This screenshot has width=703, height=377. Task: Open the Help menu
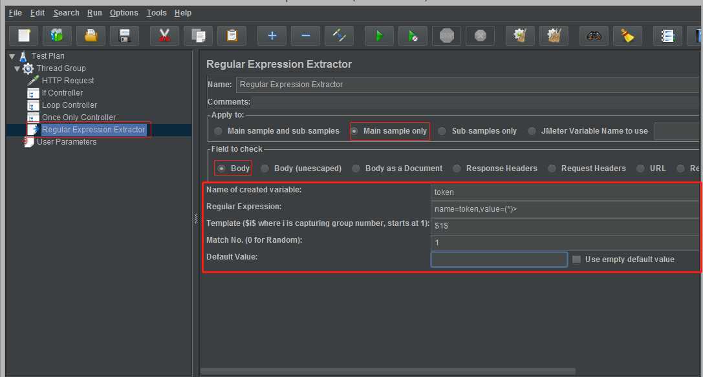[183, 12]
